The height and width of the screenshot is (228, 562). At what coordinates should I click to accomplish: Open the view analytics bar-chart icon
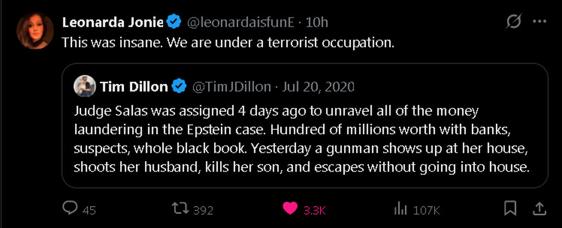(x=401, y=209)
